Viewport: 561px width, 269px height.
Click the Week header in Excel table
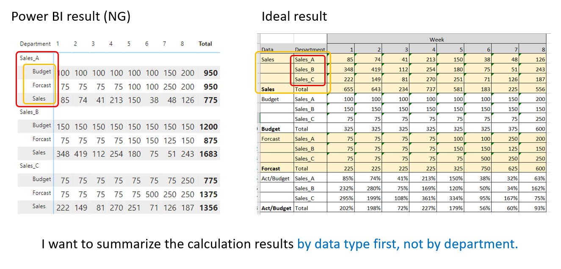(x=437, y=39)
